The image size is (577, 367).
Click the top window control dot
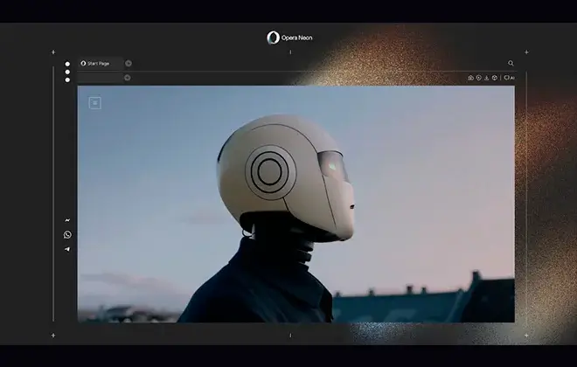[x=67, y=64]
